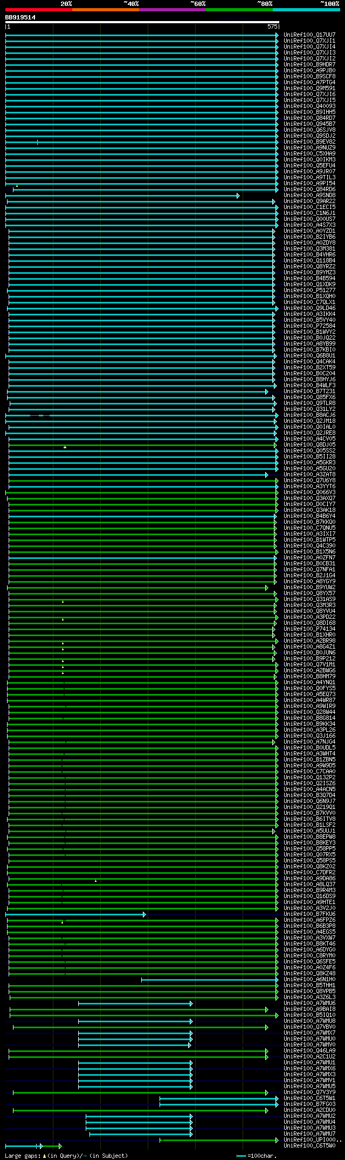The height and width of the screenshot is (1160, 345).
Task: Select hit label UniRef100_A6N1H0
Action: pyautogui.click(x=309, y=979)
